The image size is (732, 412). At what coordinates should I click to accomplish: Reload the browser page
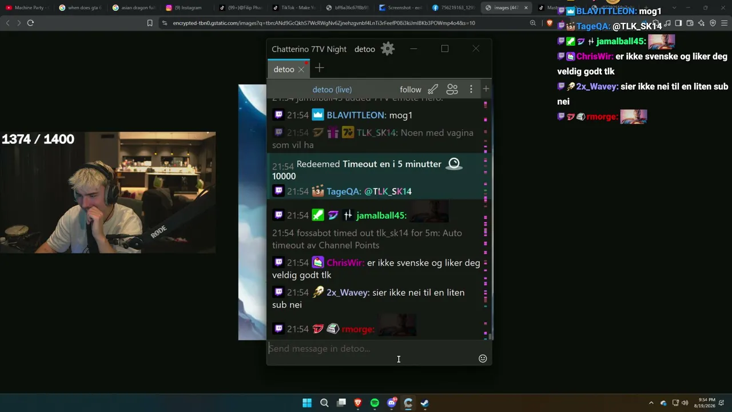point(30,23)
